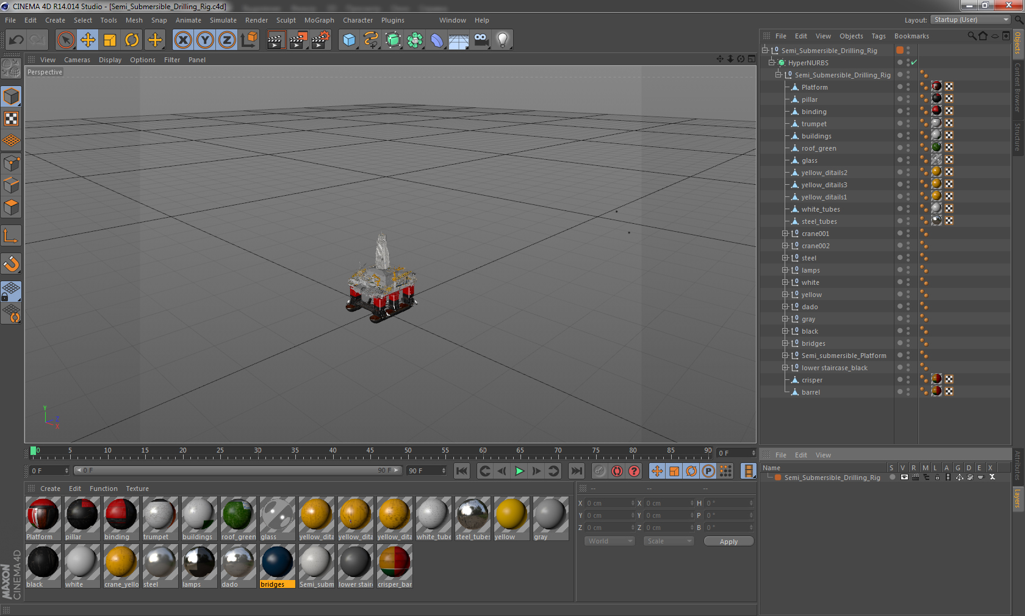Enable Model mode in left palette
This screenshot has width=1025, height=616.
point(12,97)
